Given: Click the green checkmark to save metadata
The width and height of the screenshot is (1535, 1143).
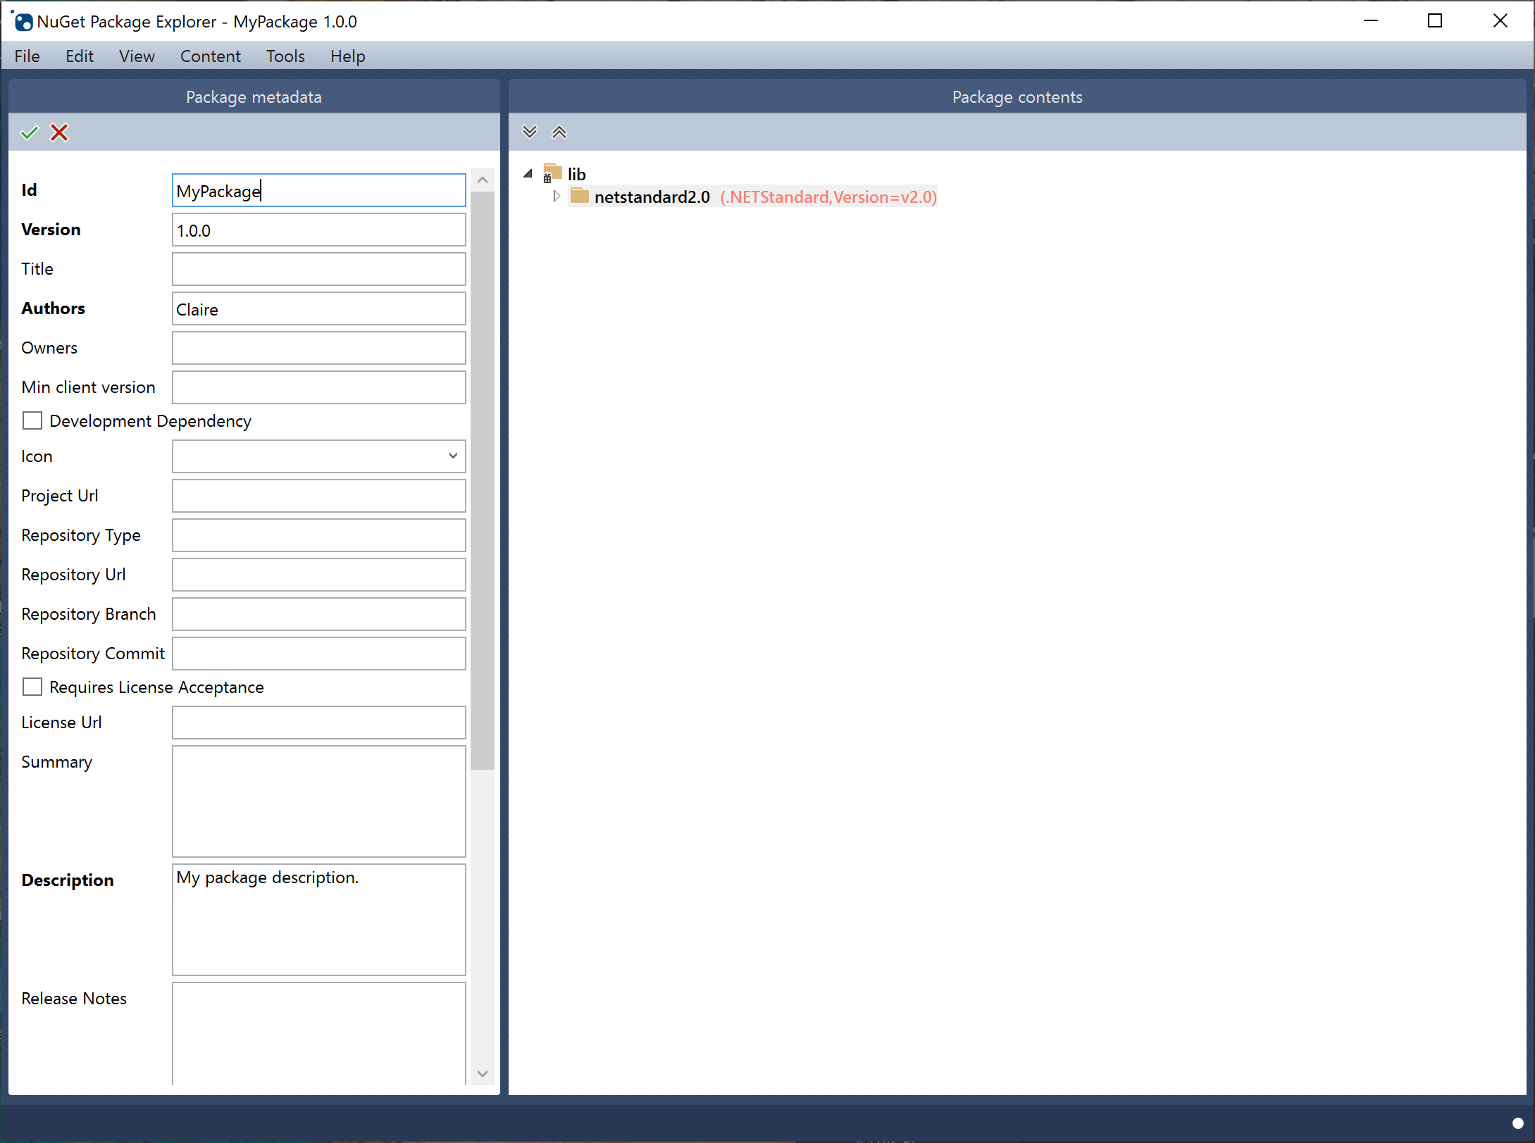Looking at the screenshot, I should coord(30,132).
